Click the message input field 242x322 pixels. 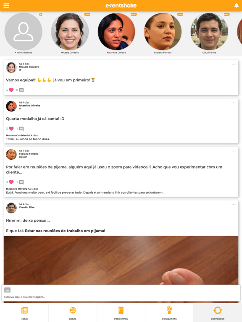(x=121, y=297)
